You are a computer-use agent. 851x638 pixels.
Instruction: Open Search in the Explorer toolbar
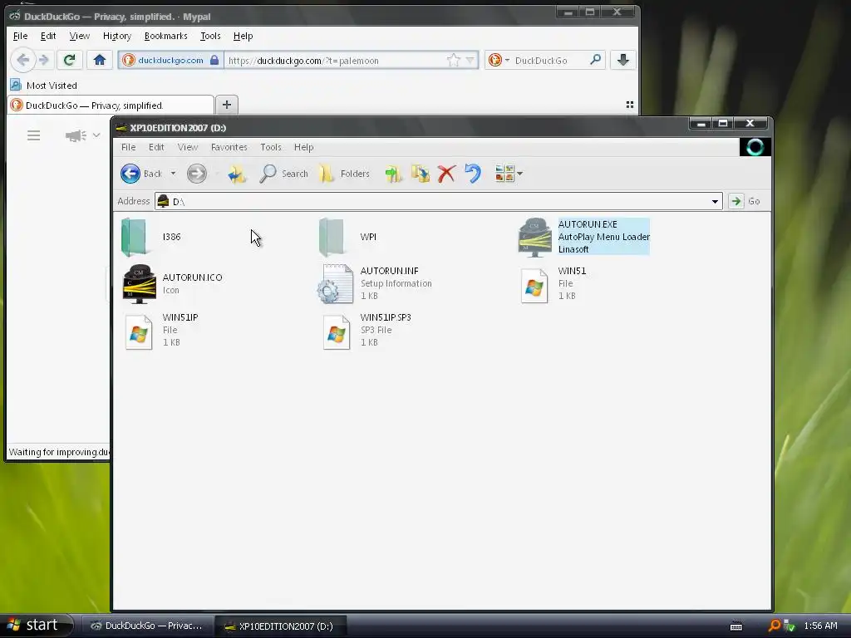pyautogui.click(x=283, y=174)
